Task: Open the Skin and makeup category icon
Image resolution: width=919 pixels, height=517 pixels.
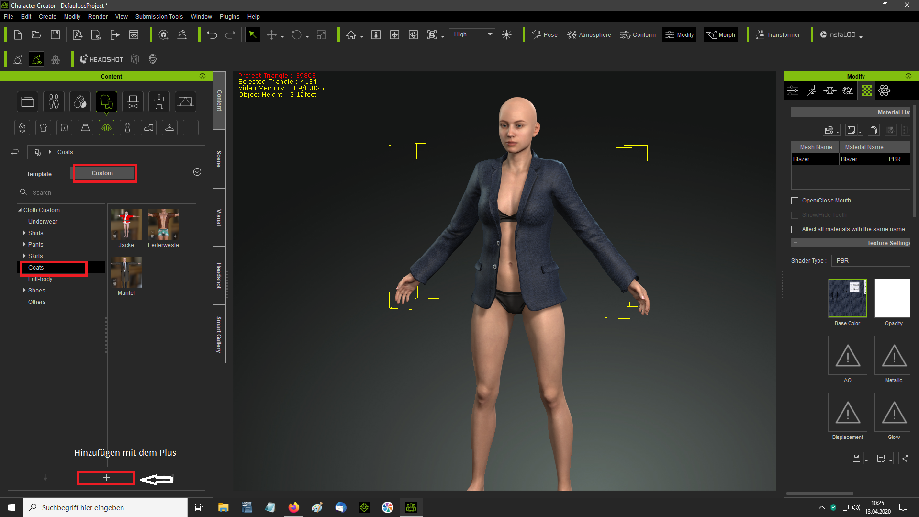Action: (80, 101)
